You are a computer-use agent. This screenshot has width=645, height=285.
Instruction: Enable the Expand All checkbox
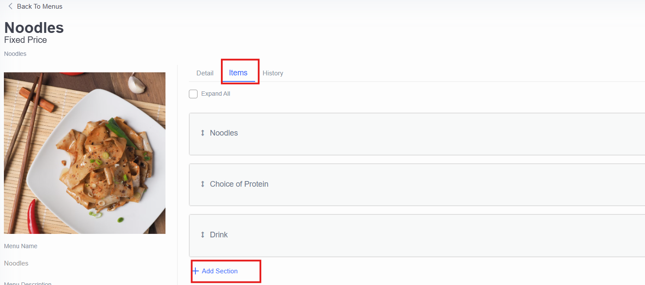[x=193, y=94]
